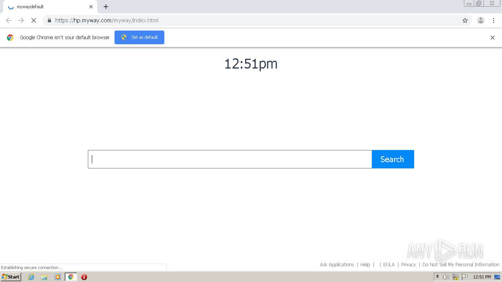The width and height of the screenshot is (502, 282).
Task: Open the Windows Start menu
Action: (x=11, y=277)
